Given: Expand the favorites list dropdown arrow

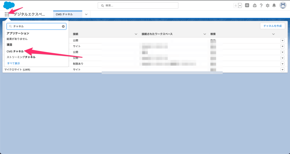Looking at the screenshot, I should (240, 6).
